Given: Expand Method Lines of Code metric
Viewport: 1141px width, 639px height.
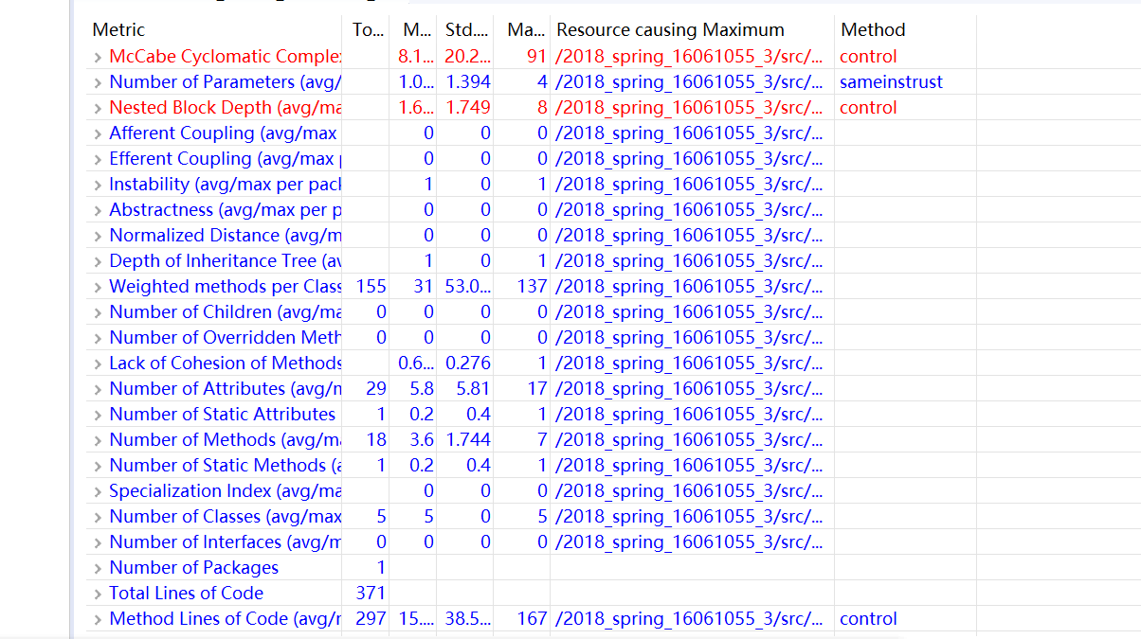Looking at the screenshot, I should pos(98,619).
